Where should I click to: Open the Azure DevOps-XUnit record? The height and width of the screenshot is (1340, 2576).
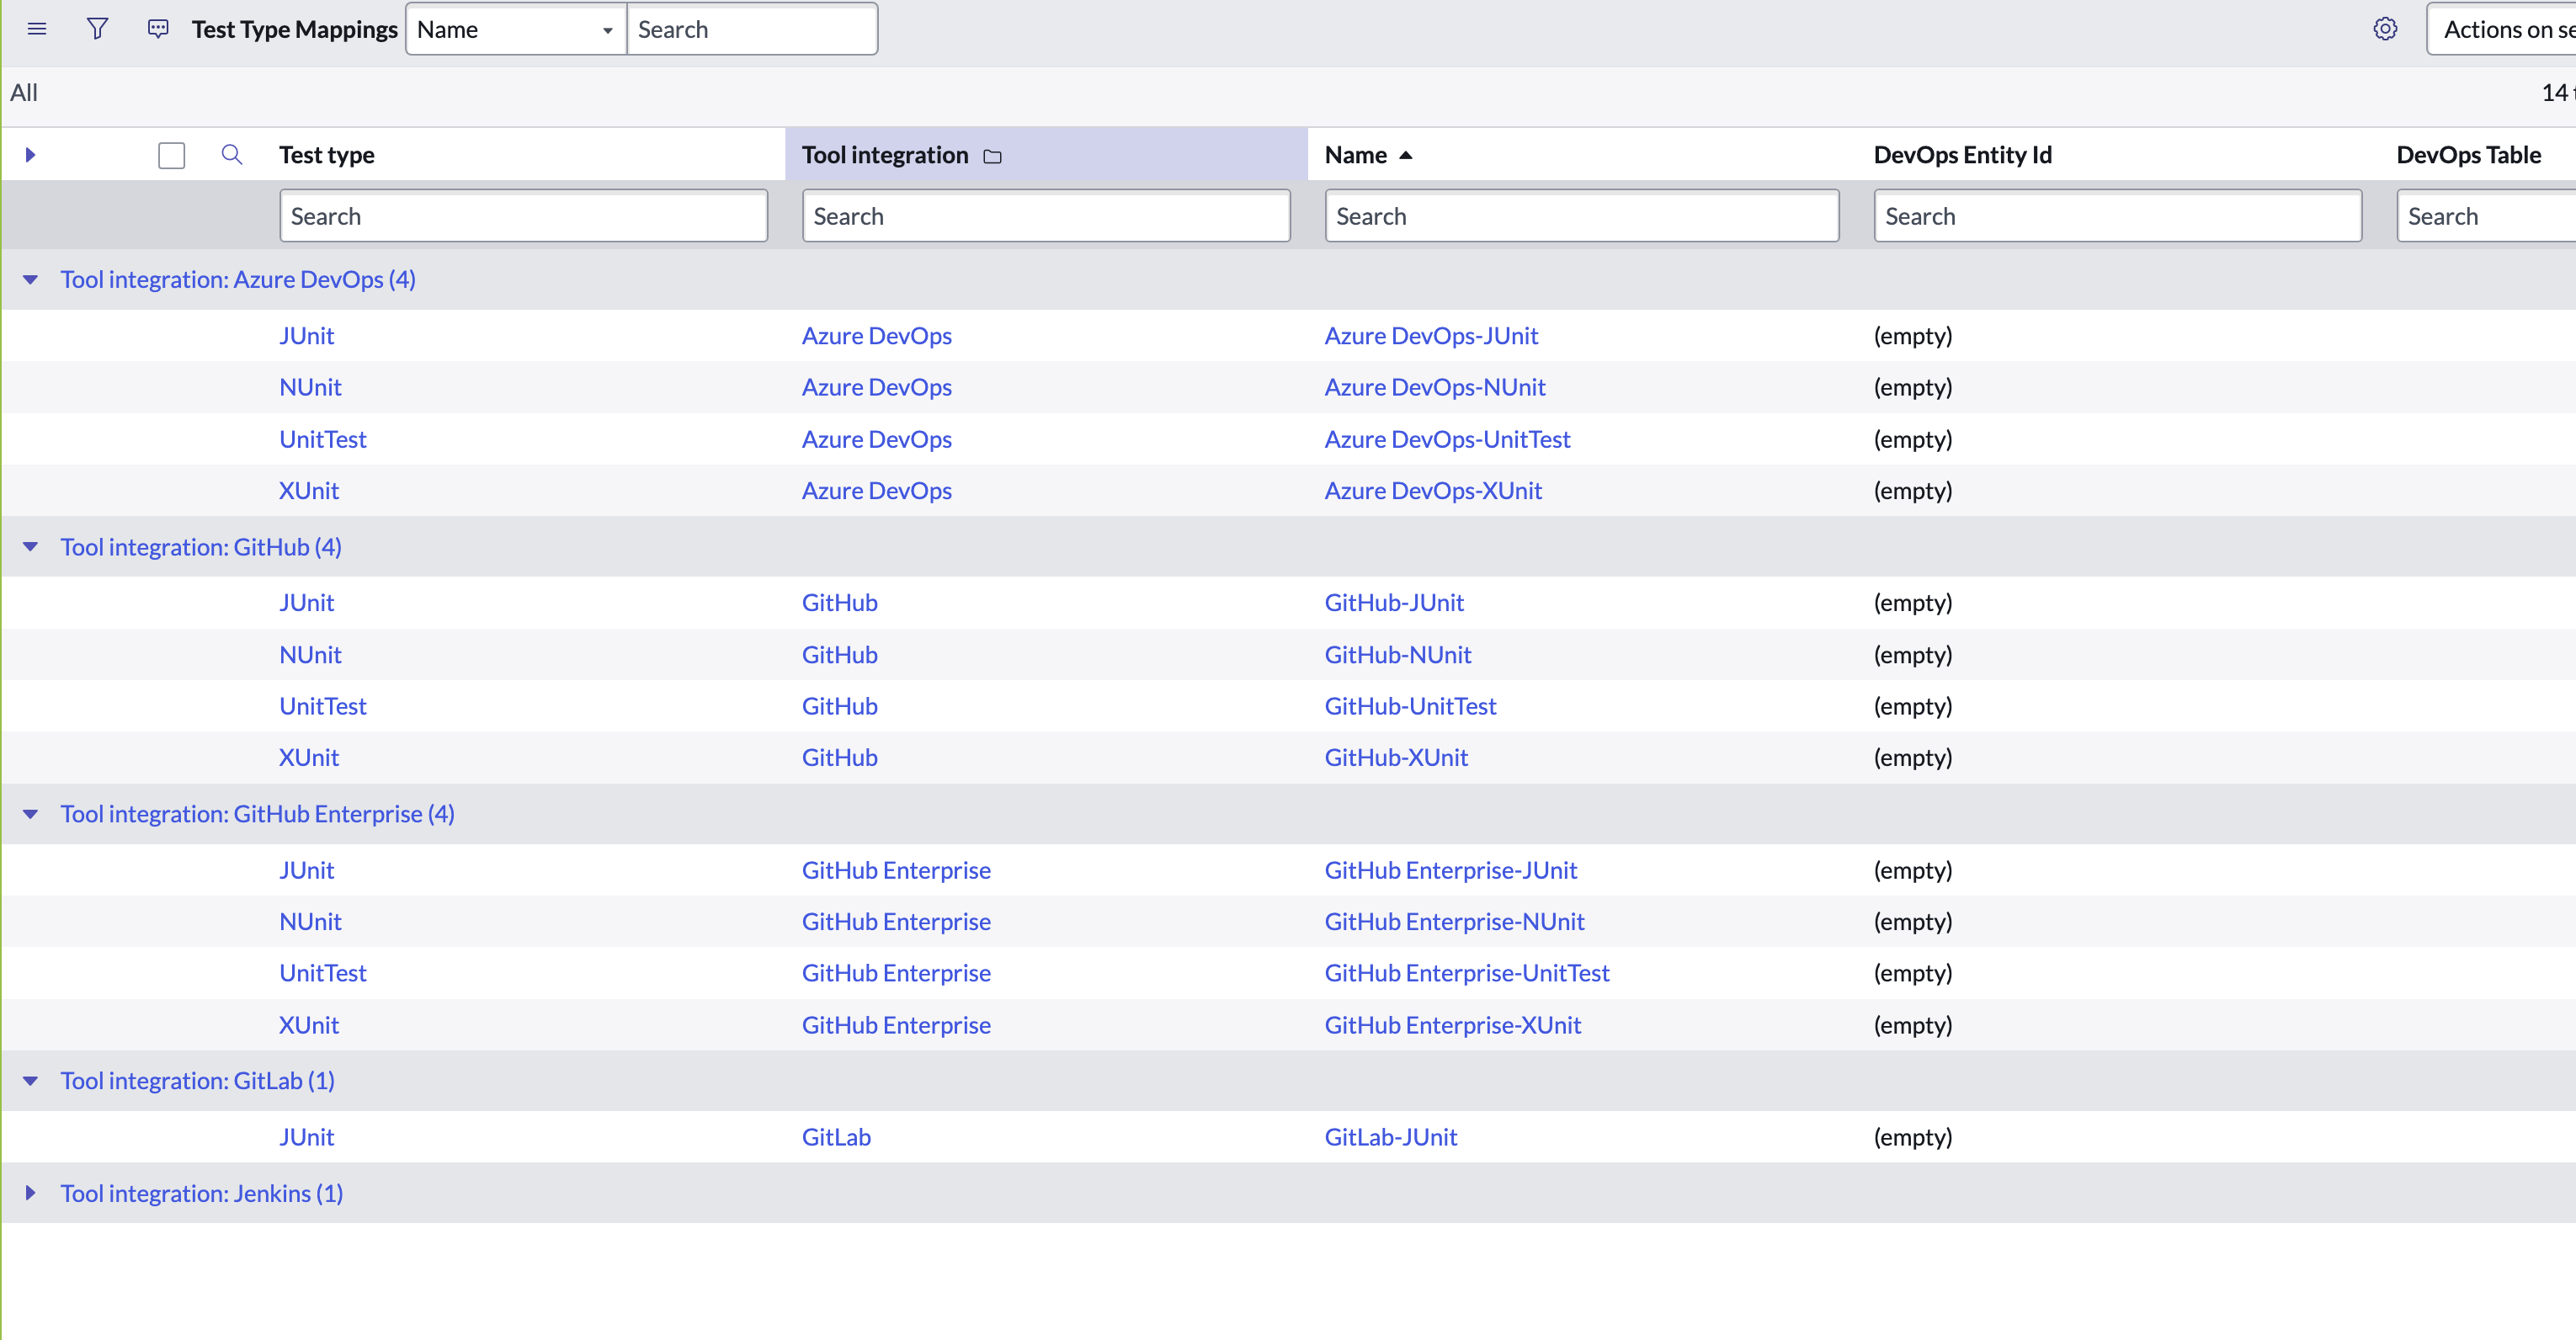(1433, 491)
